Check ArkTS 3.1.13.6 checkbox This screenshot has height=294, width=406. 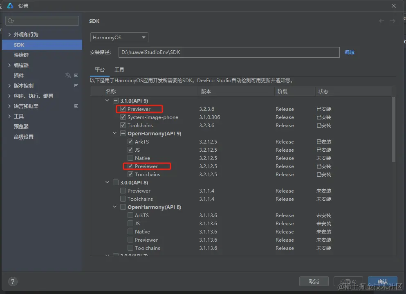(130, 215)
